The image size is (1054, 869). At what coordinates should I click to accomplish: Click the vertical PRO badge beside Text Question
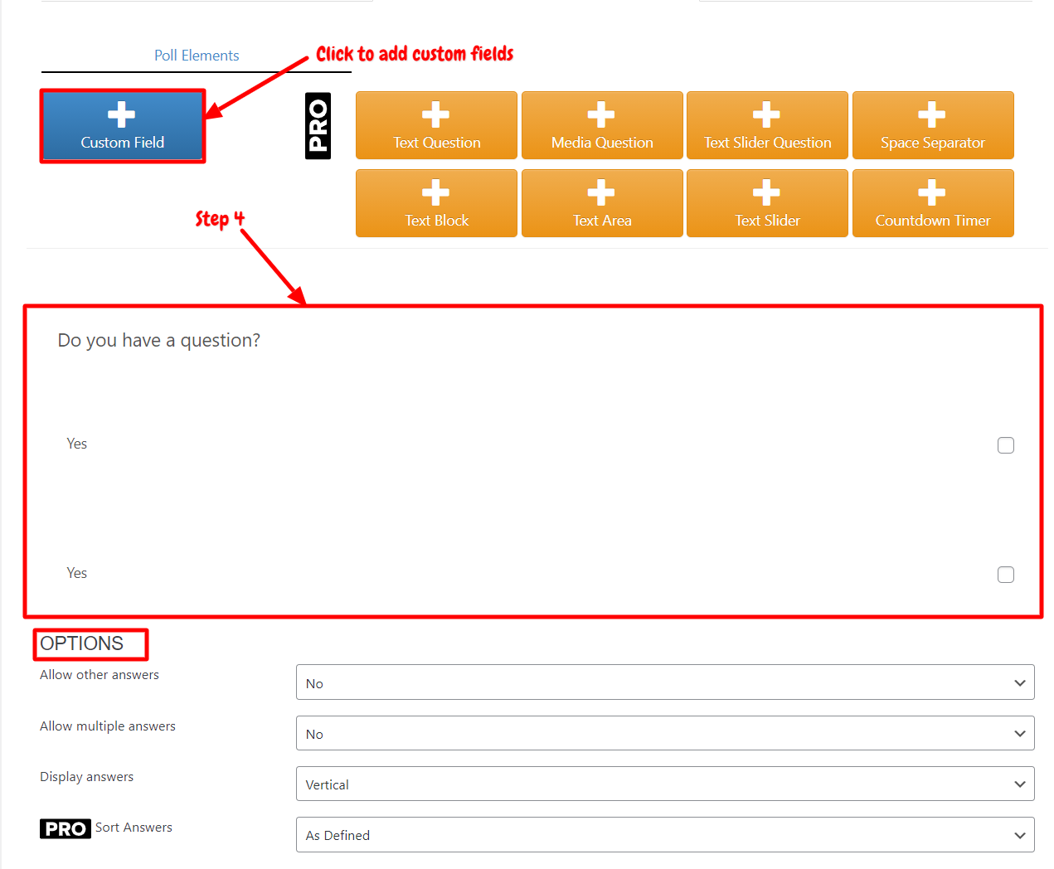point(318,125)
